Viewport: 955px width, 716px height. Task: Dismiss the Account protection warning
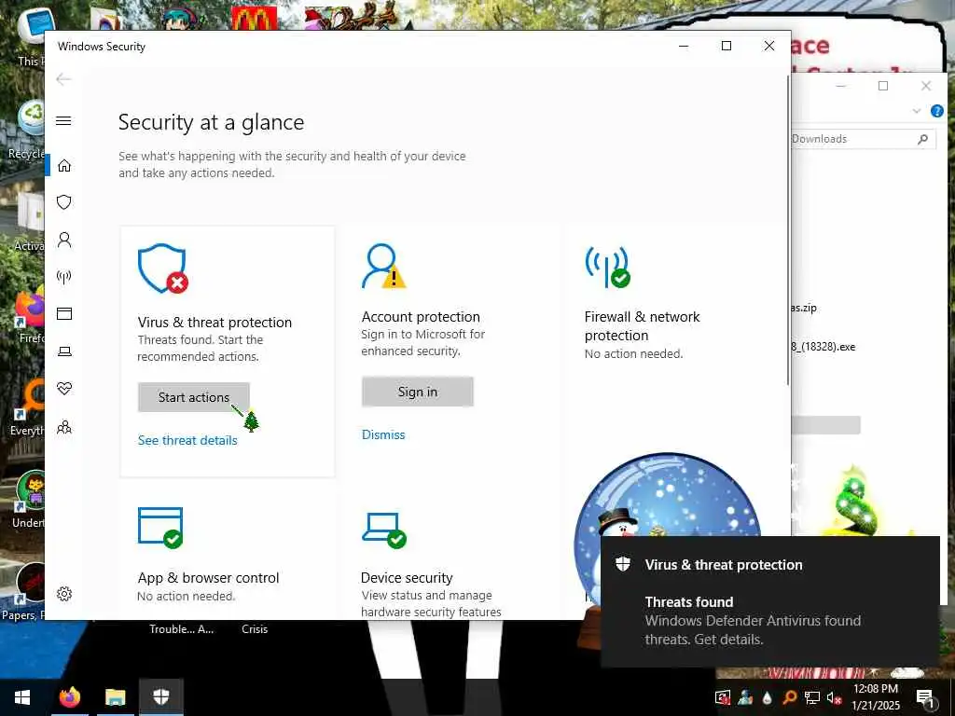click(x=383, y=434)
